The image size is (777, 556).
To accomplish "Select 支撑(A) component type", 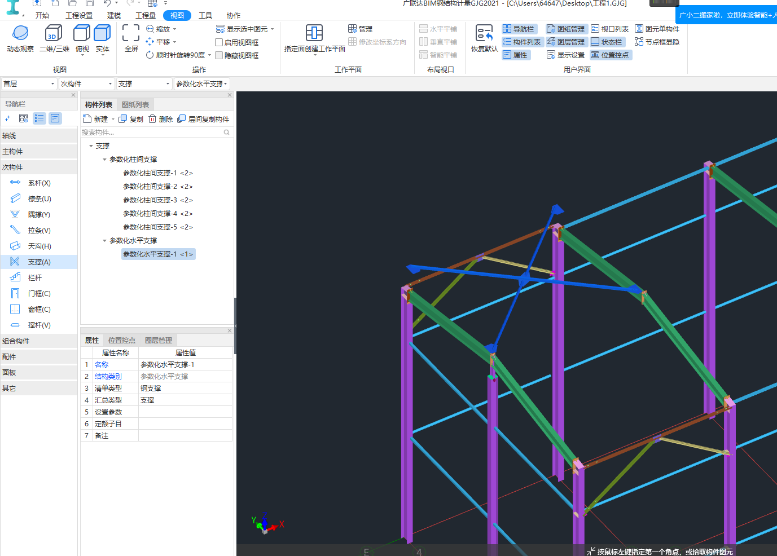I will click(39, 262).
